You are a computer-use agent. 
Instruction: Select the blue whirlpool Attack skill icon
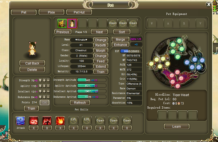coord(21,121)
